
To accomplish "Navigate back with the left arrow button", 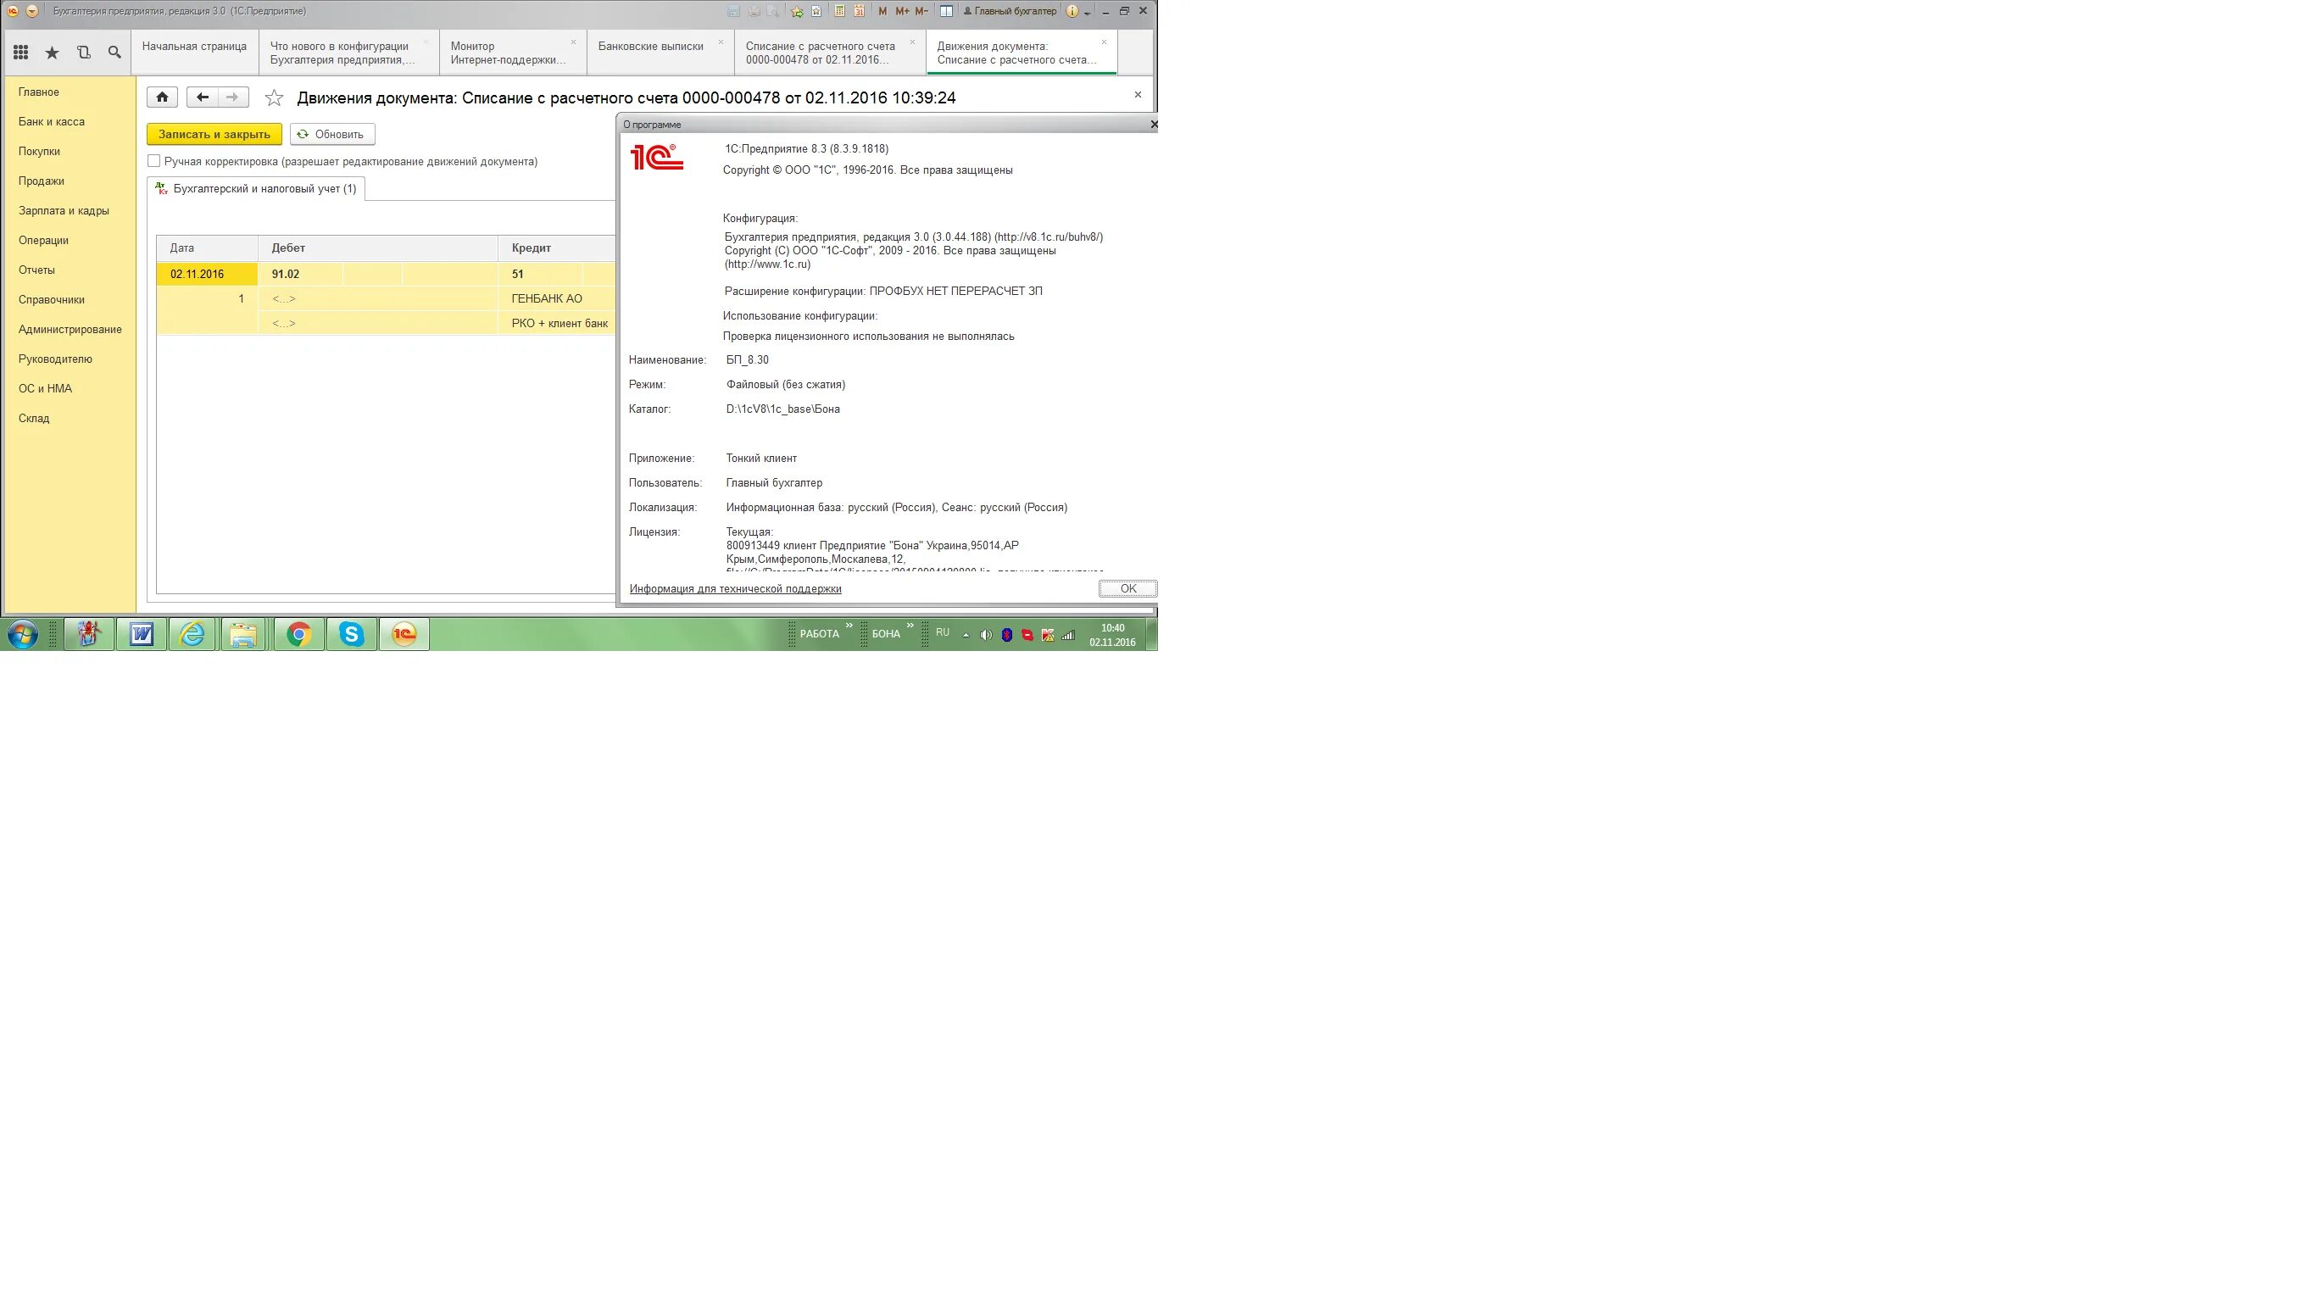I will pos(203,97).
